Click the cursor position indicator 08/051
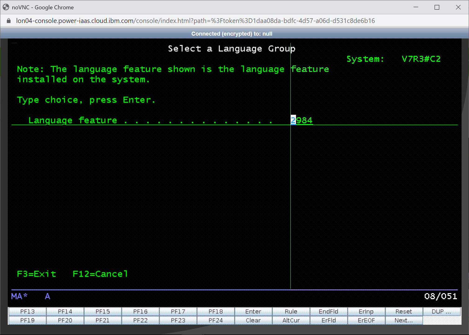 [x=440, y=296]
